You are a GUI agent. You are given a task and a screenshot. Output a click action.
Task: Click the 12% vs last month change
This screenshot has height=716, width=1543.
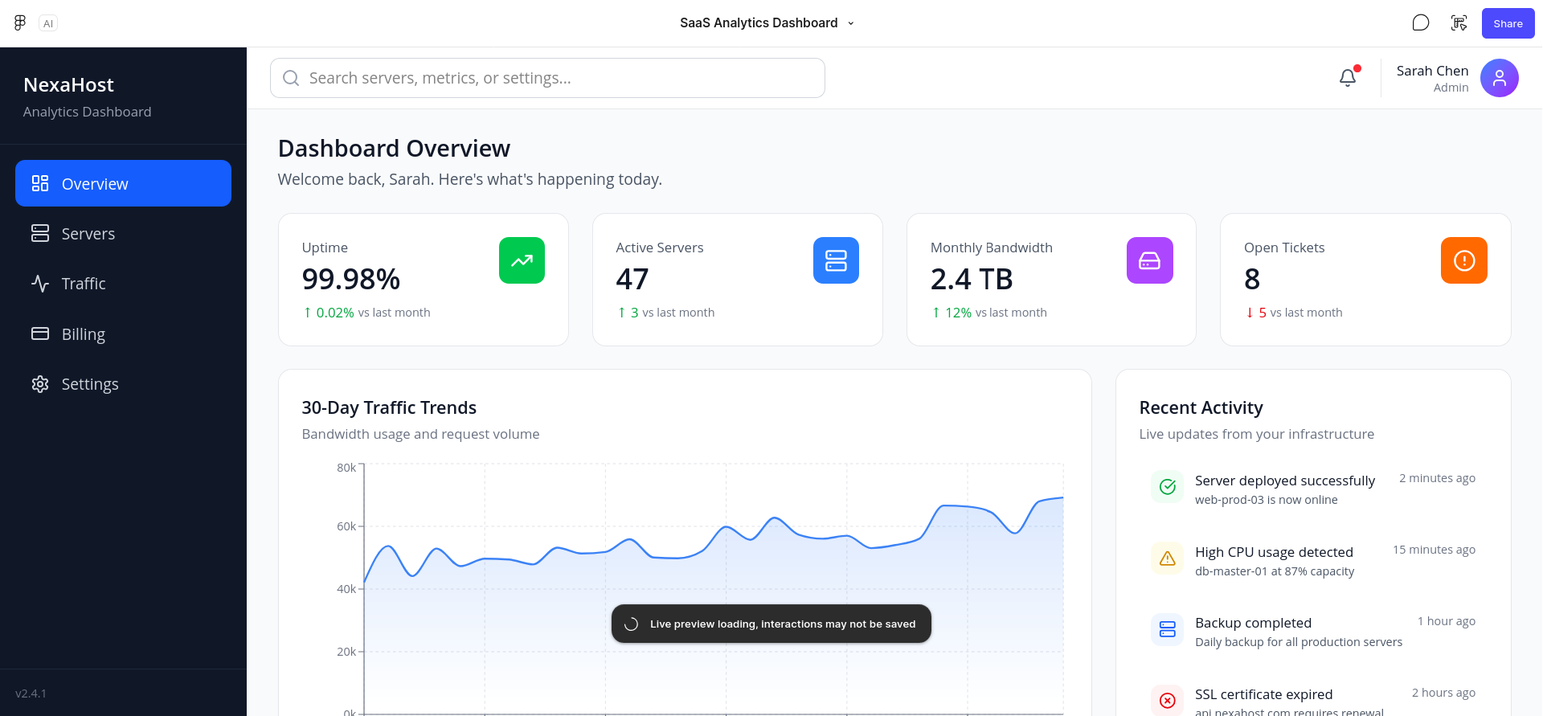coord(988,313)
